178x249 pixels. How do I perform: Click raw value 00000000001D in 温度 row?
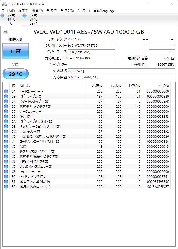tap(158, 146)
